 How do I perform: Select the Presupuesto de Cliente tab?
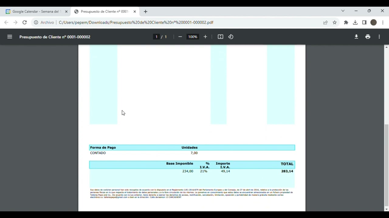tap(105, 12)
